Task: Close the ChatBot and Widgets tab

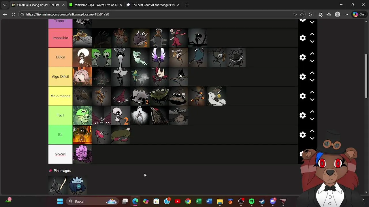Action: (178, 5)
